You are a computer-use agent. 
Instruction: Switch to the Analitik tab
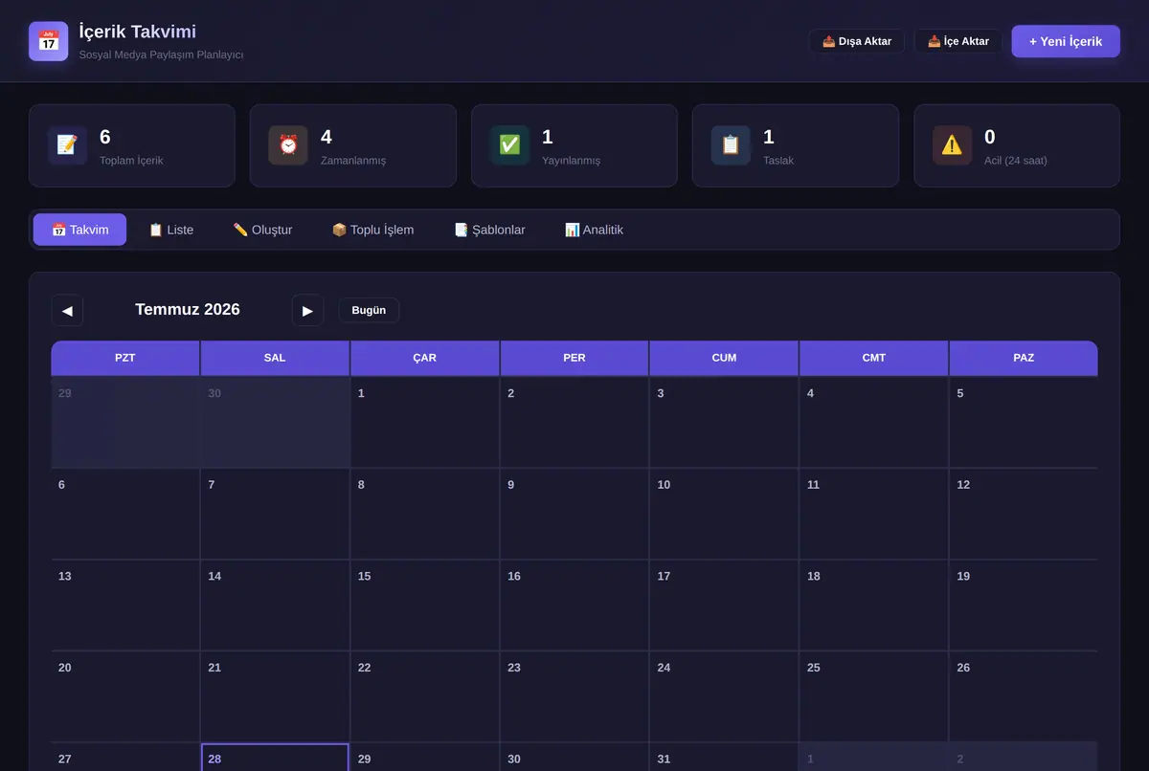(594, 230)
